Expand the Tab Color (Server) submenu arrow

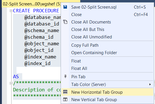click(150, 85)
